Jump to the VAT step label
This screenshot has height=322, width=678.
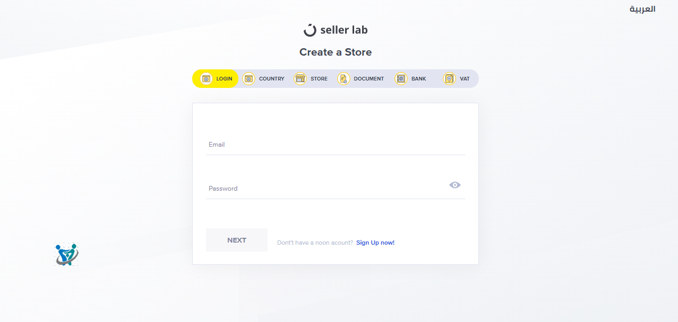[x=465, y=79]
